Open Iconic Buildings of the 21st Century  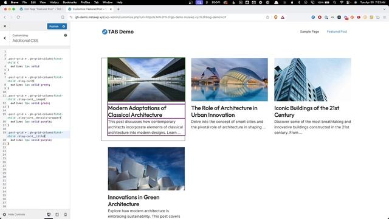click(x=306, y=111)
